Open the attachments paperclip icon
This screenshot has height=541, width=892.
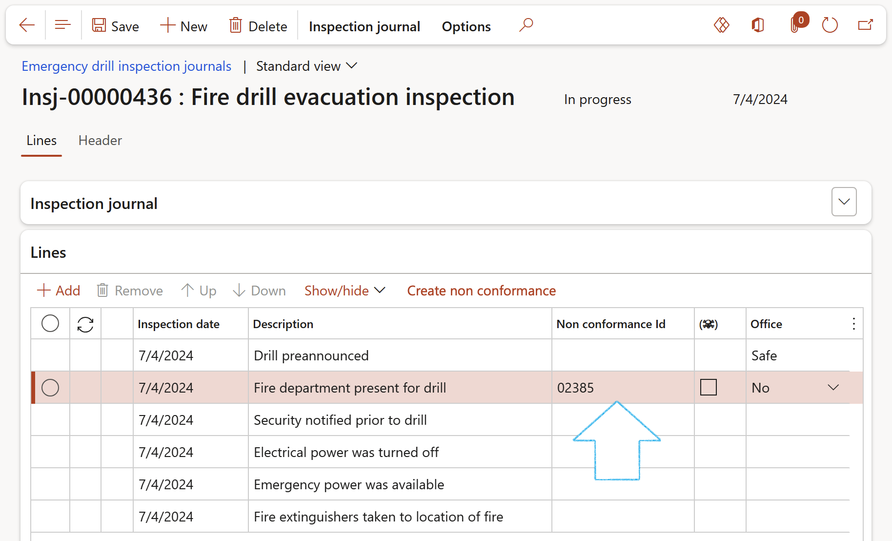(795, 25)
